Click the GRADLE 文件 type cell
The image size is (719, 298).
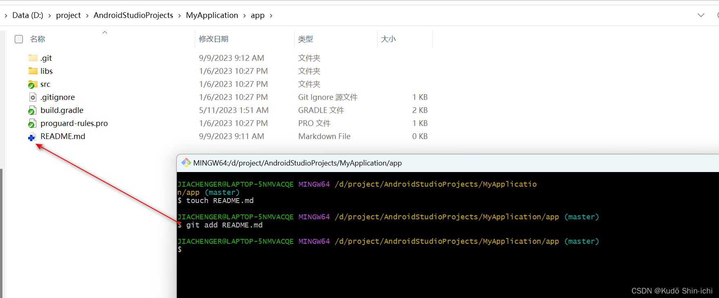coord(321,110)
